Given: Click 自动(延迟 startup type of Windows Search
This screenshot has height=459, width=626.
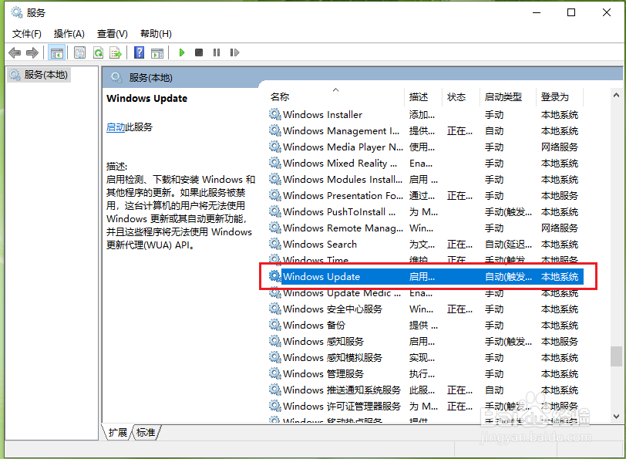Looking at the screenshot, I should point(508,244).
